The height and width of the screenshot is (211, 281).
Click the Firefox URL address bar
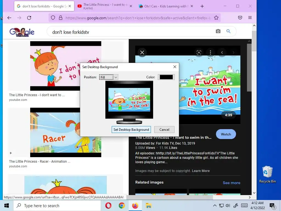pyautogui.click(x=138, y=18)
